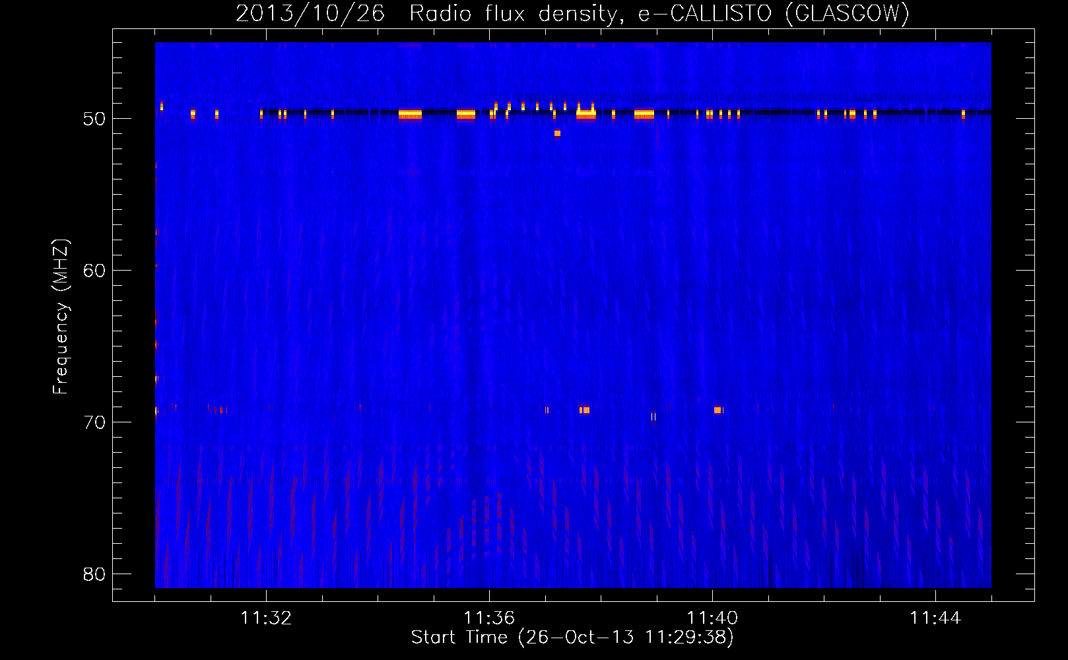Click the '80' frequency tick label

[94, 574]
